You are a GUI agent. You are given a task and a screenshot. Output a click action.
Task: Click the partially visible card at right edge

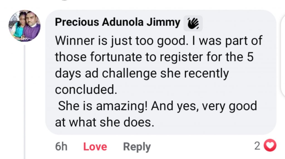coord(283,56)
